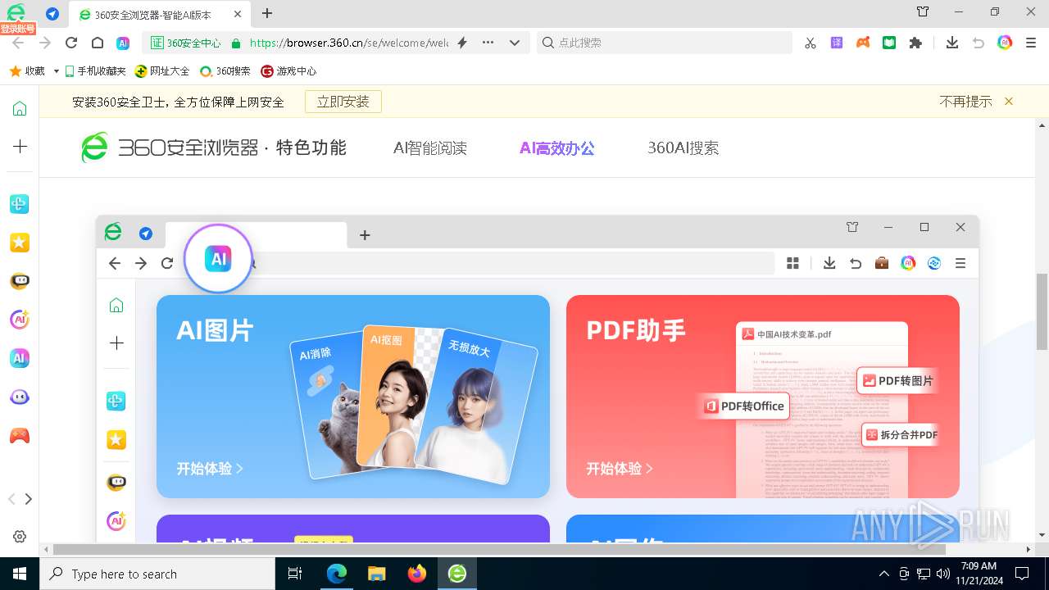
Task: Expand the address bar dropdown arrow
Action: 515,43
